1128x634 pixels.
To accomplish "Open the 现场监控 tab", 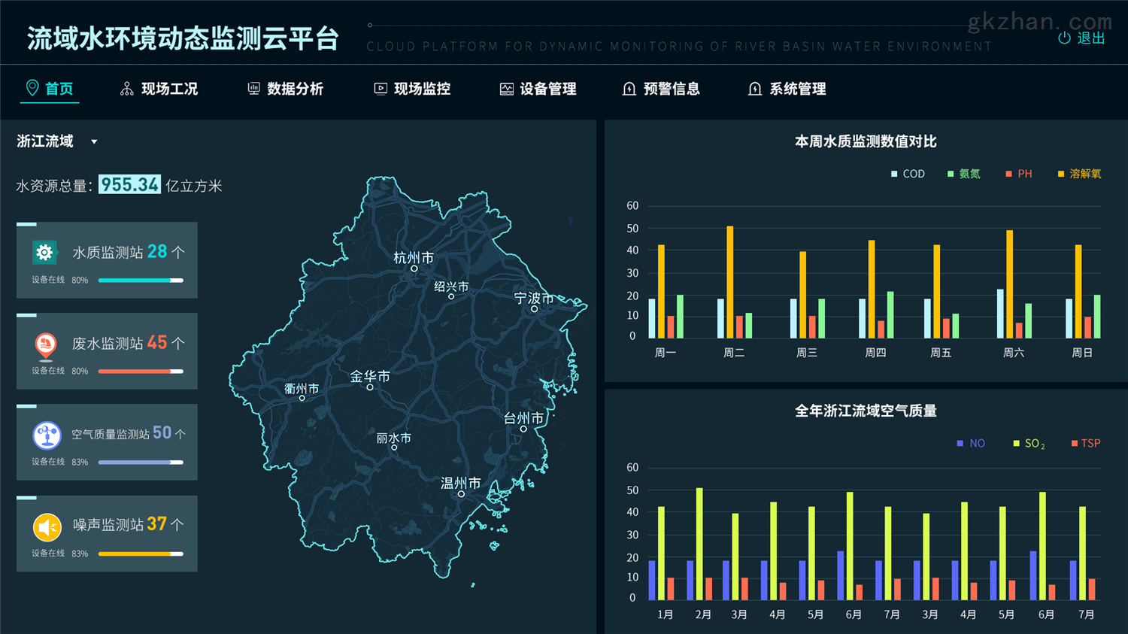I will click(423, 88).
